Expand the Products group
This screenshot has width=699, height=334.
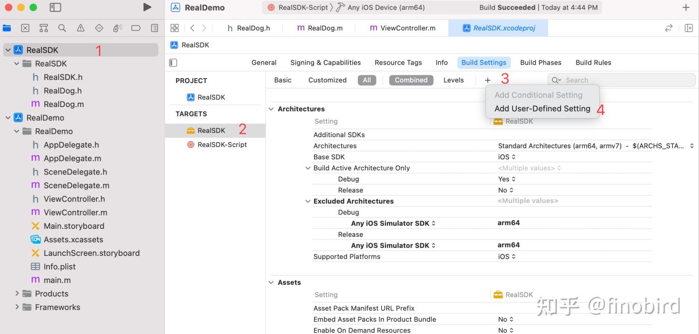(17, 294)
